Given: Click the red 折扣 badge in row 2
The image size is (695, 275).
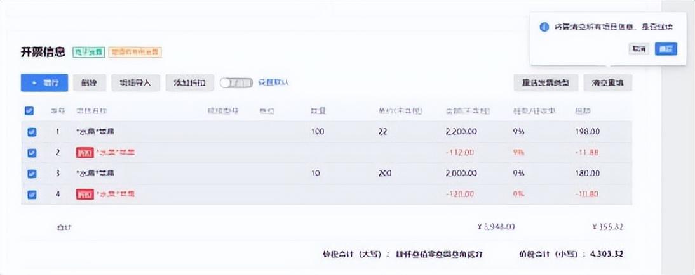Looking at the screenshot, I should tap(84, 153).
